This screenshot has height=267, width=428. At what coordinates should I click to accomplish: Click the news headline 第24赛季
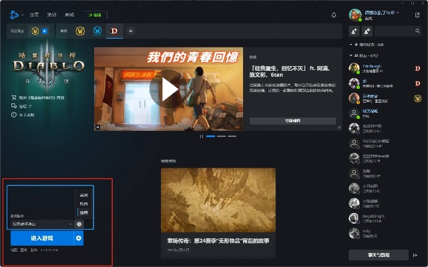pyautogui.click(x=218, y=241)
